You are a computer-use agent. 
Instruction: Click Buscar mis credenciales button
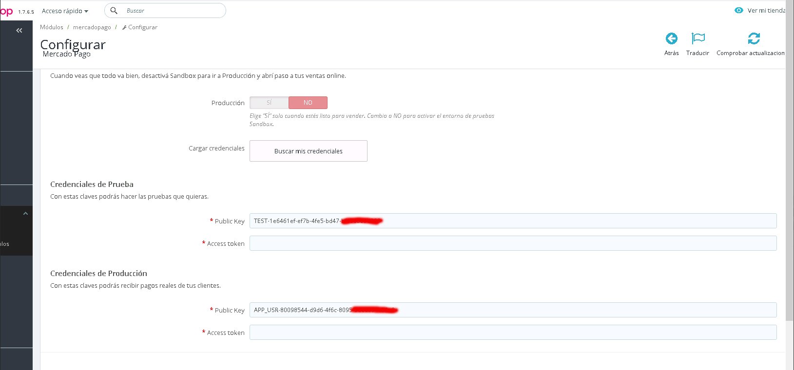tap(309, 151)
